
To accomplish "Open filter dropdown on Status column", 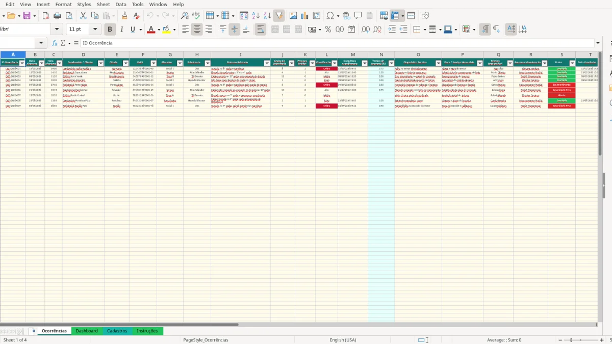I will (572, 63).
